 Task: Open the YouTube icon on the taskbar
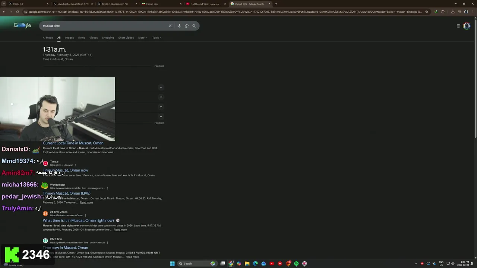(x=272, y=264)
